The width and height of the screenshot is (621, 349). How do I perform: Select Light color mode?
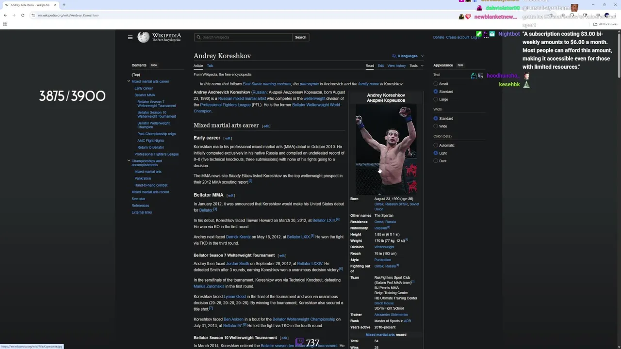436,153
